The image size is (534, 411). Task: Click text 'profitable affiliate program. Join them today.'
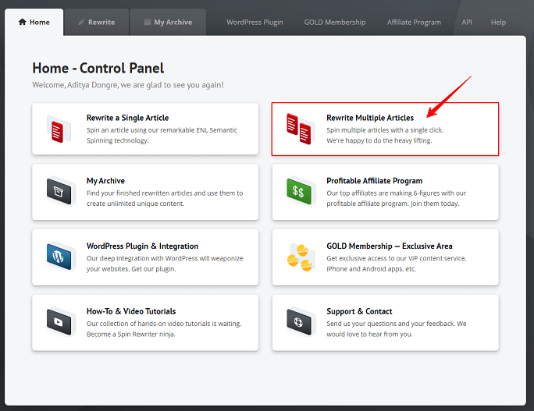[x=393, y=204]
